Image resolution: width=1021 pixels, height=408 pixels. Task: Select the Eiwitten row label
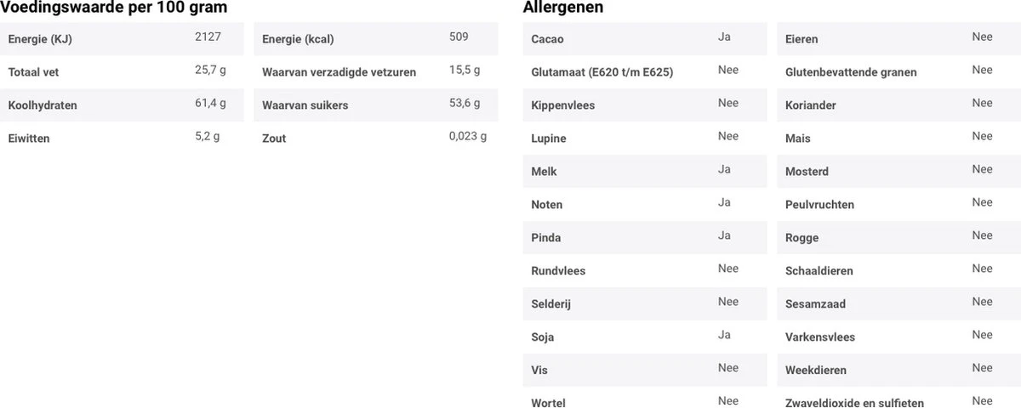[x=29, y=139]
